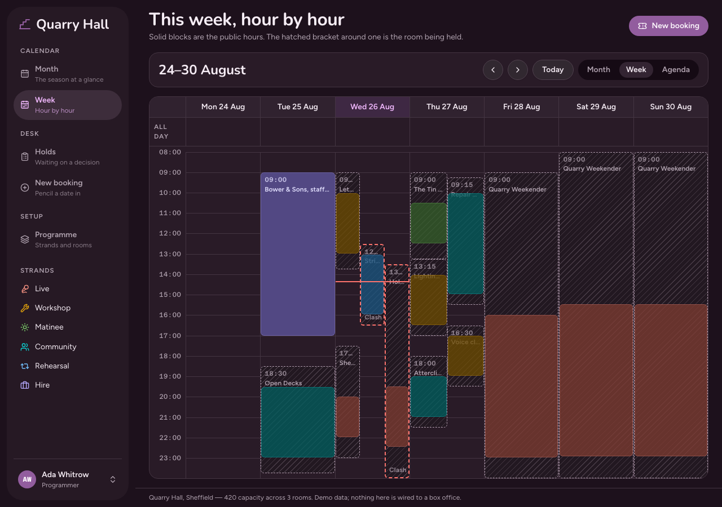Open Bower & Sons staff event on Tuesday
The image size is (722, 507).
coord(298,254)
